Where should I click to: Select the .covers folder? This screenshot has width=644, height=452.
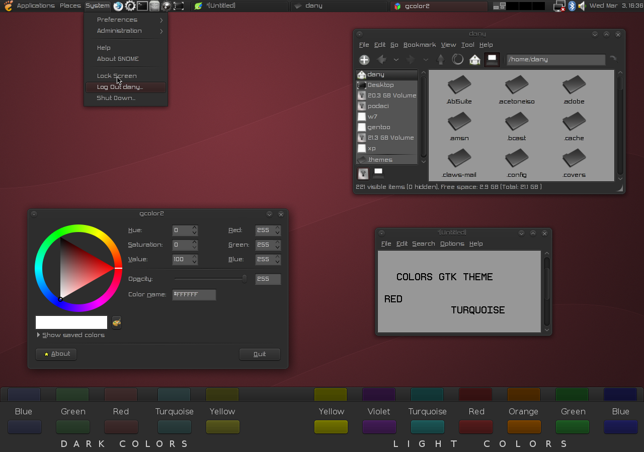tap(574, 164)
